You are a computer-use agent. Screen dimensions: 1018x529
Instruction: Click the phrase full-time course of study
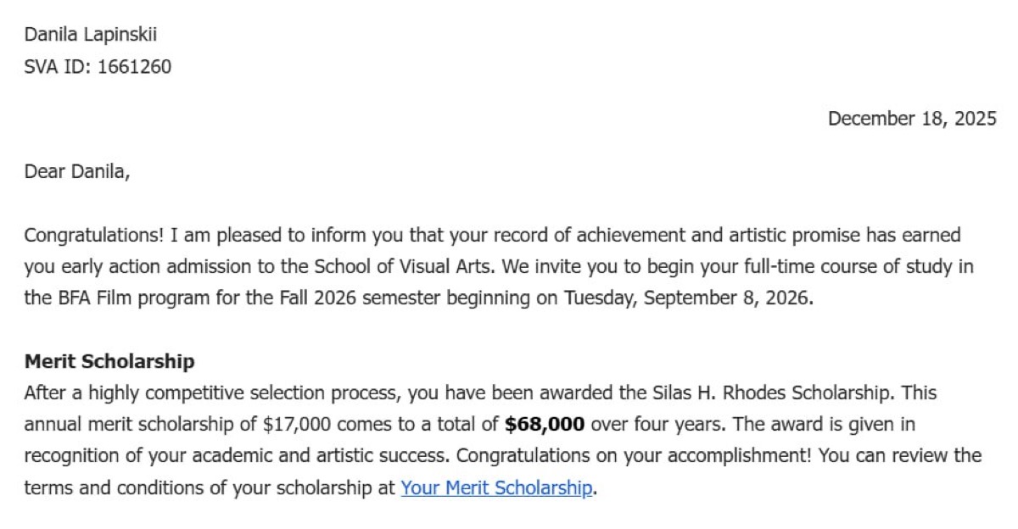[x=861, y=267]
